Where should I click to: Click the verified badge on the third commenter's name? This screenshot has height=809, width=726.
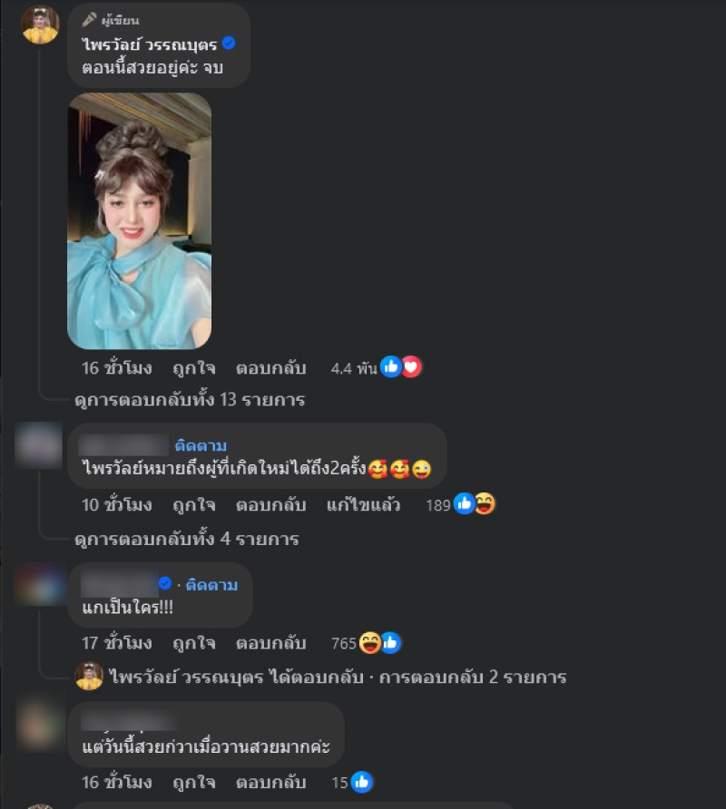[165, 583]
